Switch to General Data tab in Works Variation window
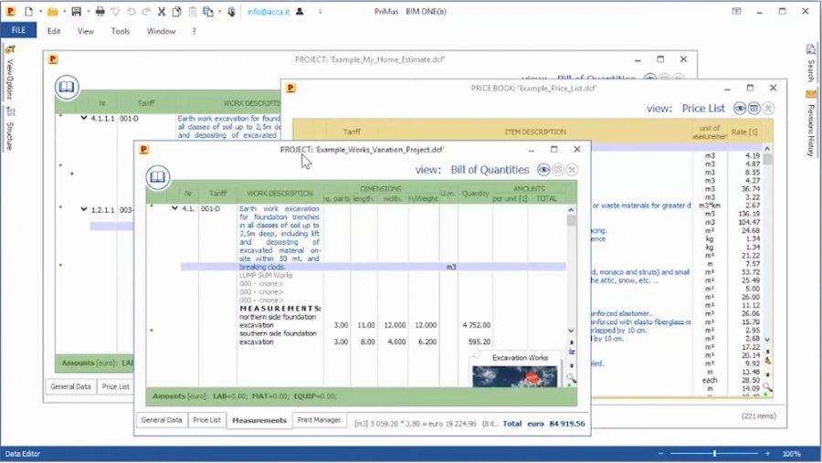 [162, 420]
